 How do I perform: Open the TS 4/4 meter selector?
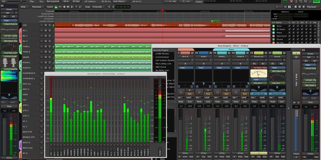pyautogui.click(x=186, y=1)
